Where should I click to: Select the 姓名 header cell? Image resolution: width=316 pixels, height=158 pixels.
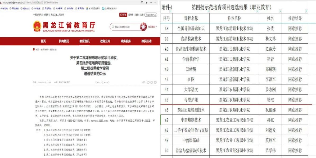pyautogui.click(x=270, y=18)
